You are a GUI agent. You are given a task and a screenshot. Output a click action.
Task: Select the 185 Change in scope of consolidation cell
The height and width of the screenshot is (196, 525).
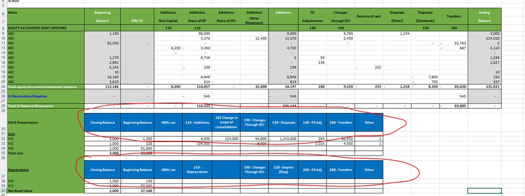(x=226, y=122)
